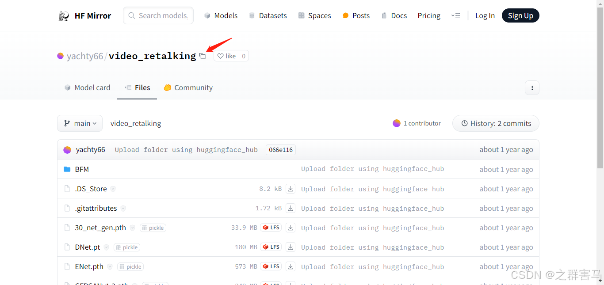Download the .gitattributes file
This screenshot has height=285, width=604.
(x=291, y=208)
